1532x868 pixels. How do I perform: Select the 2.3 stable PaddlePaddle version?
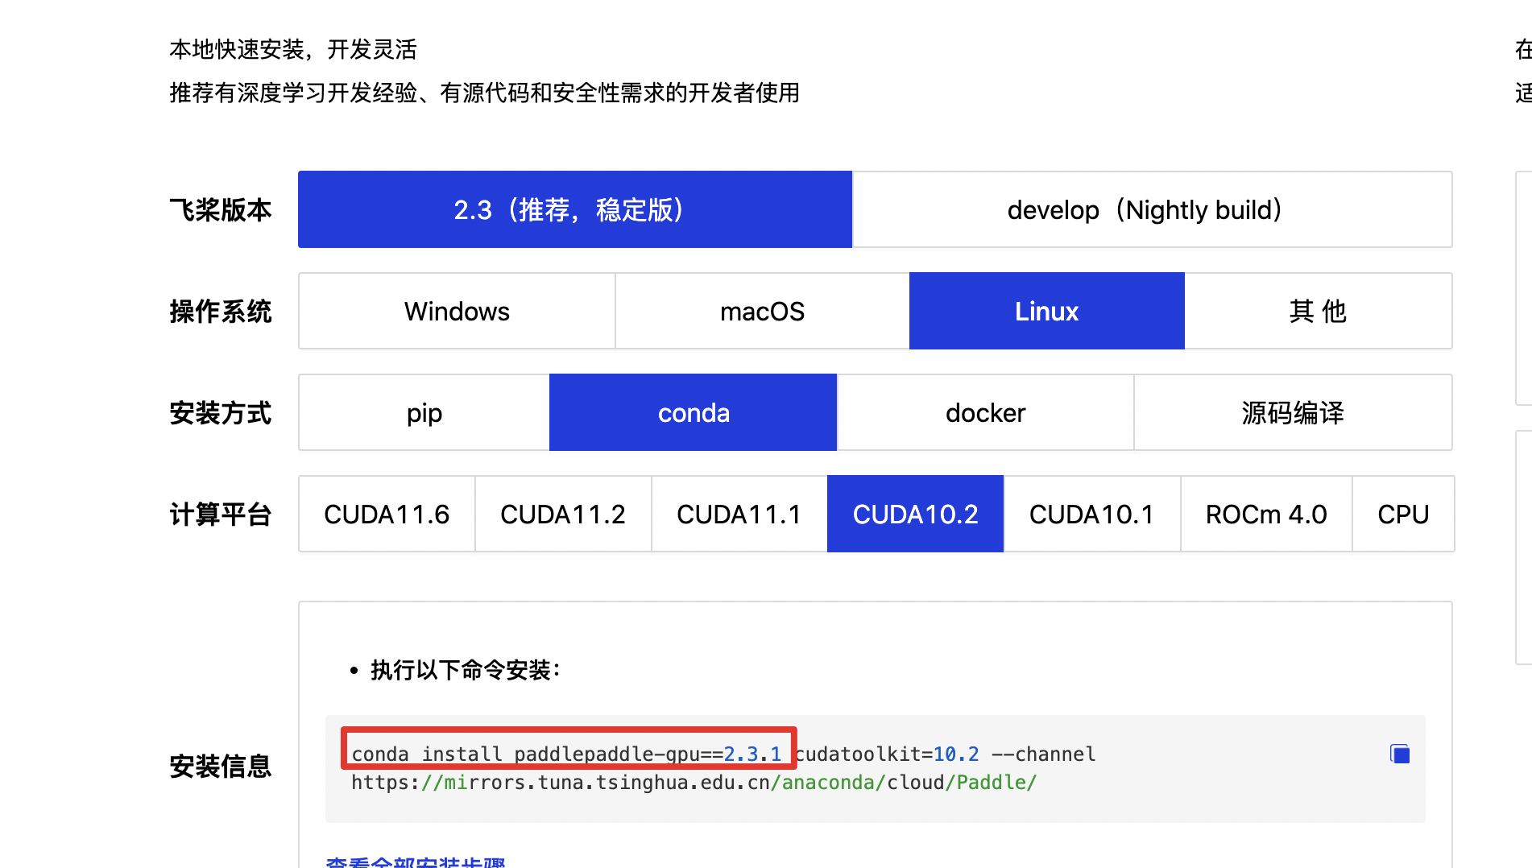click(575, 209)
